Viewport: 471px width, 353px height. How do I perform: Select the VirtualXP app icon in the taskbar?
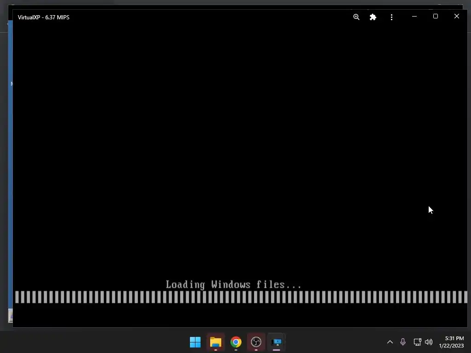tap(276, 342)
